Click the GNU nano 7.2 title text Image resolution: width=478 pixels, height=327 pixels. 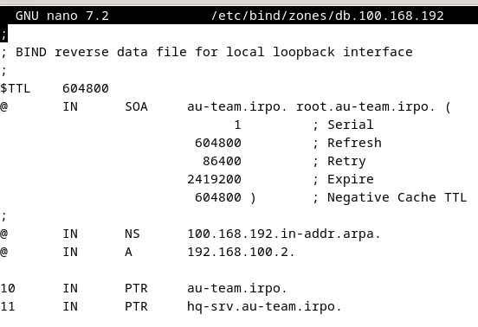pyautogui.click(x=61, y=16)
